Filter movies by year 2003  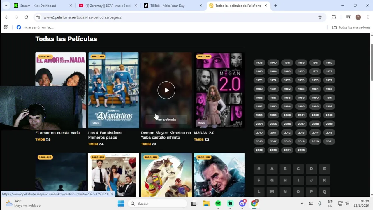pyautogui.click(x=329, y=115)
